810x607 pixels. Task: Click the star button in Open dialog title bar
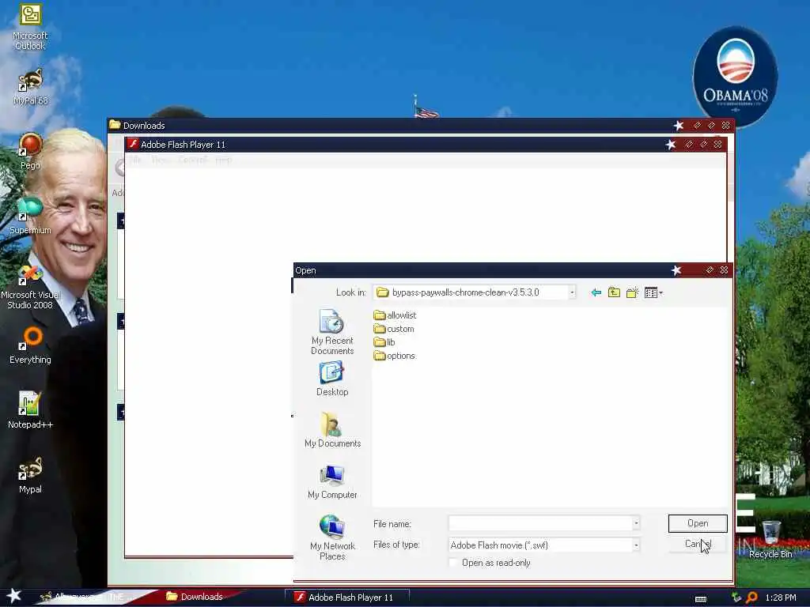point(676,270)
